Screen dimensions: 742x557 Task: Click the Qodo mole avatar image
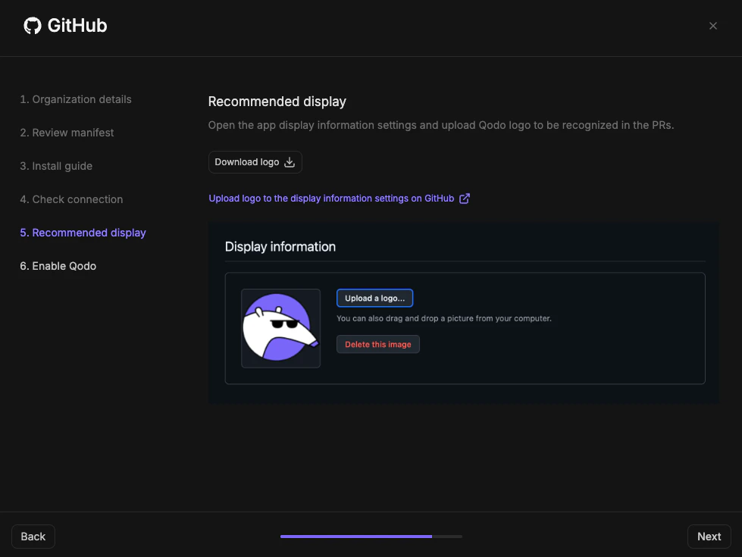280,327
